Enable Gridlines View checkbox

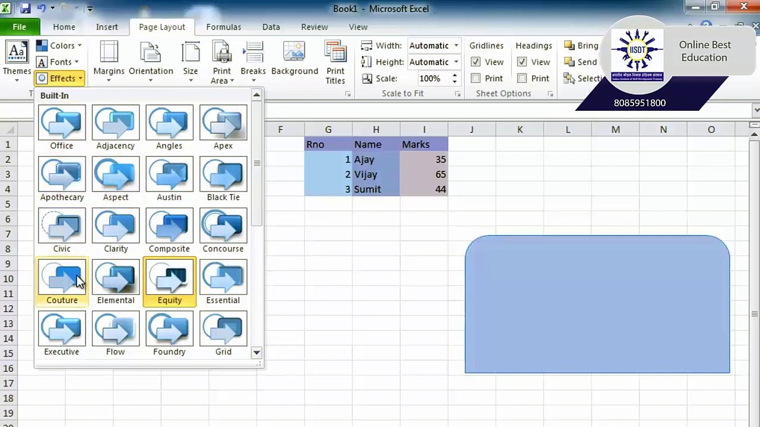[476, 62]
